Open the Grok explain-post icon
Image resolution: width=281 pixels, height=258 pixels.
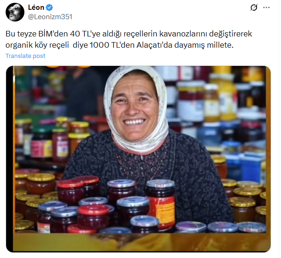click(x=254, y=7)
